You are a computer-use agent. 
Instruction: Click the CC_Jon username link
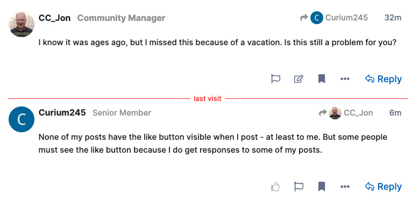[x=54, y=18]
